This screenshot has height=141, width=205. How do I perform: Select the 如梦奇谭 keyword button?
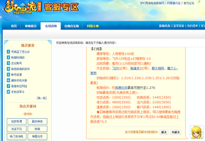click(17, 121)
